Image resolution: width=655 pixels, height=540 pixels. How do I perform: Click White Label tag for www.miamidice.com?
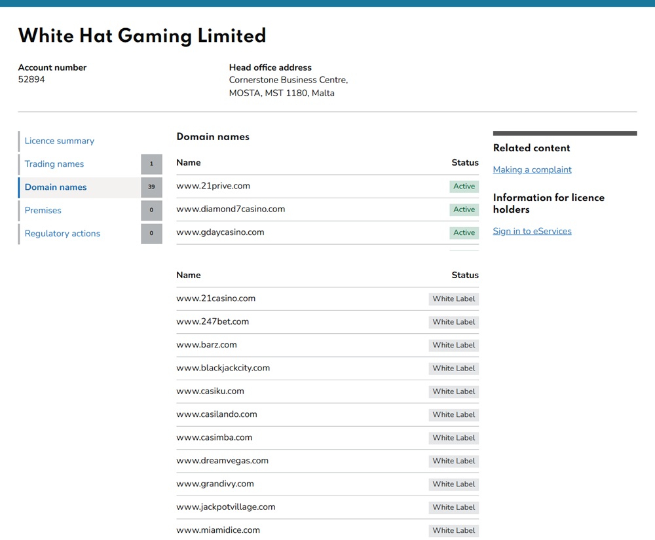coord(454,530)
